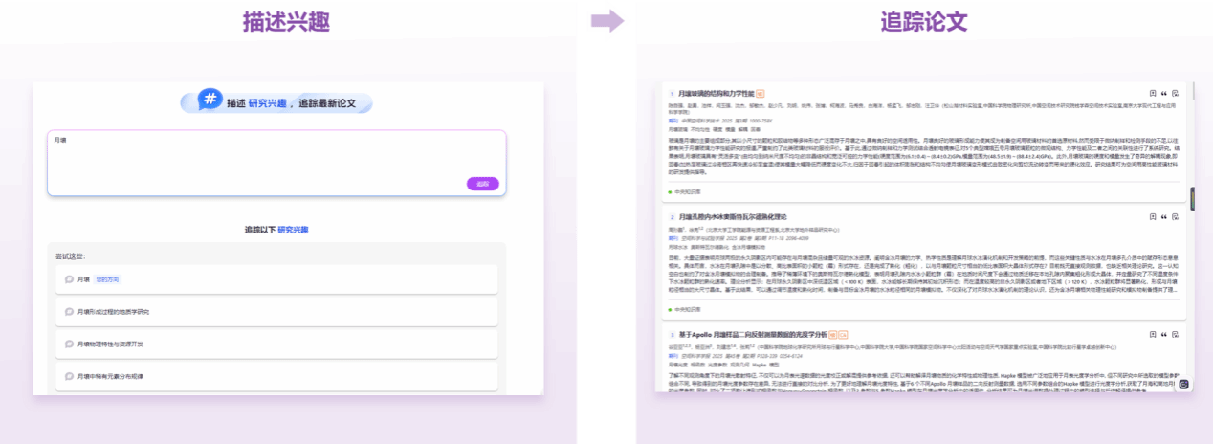This screenshot has height=444, width=1213.
Task: Cite the second paper using the quote icon
Action: point(1164,217)
